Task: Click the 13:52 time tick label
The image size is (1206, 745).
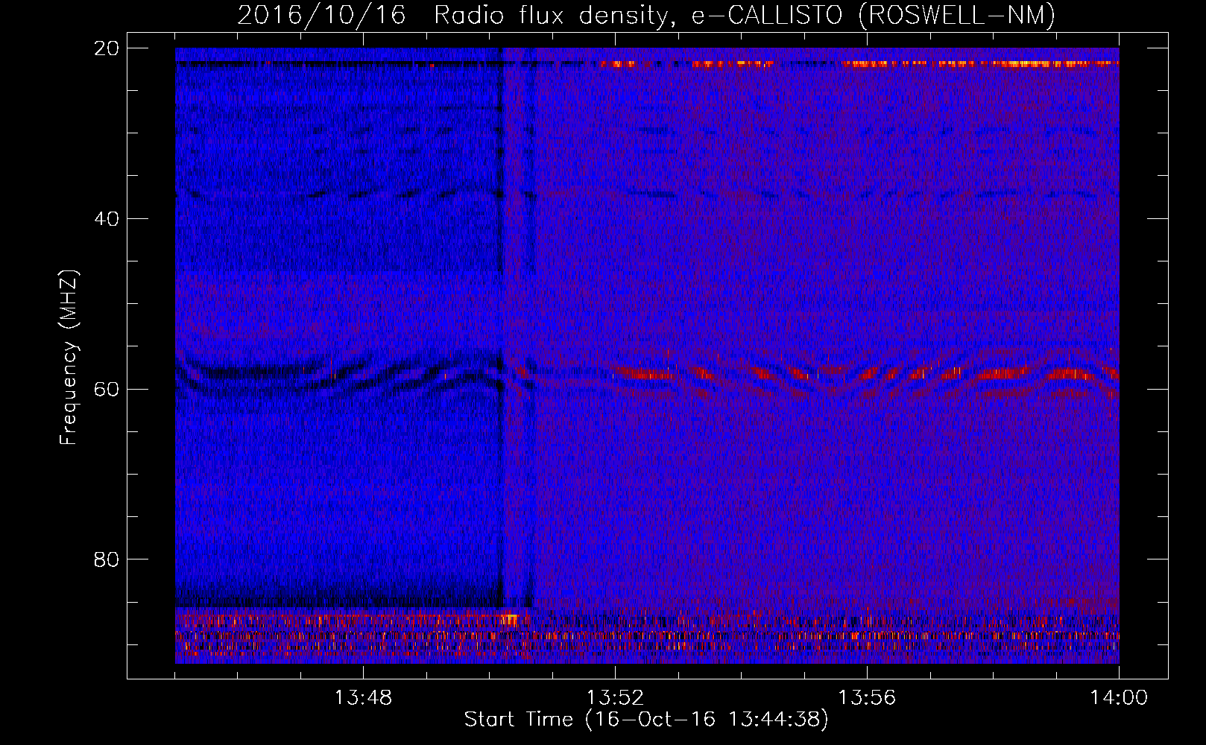Action: coord(615,698)
